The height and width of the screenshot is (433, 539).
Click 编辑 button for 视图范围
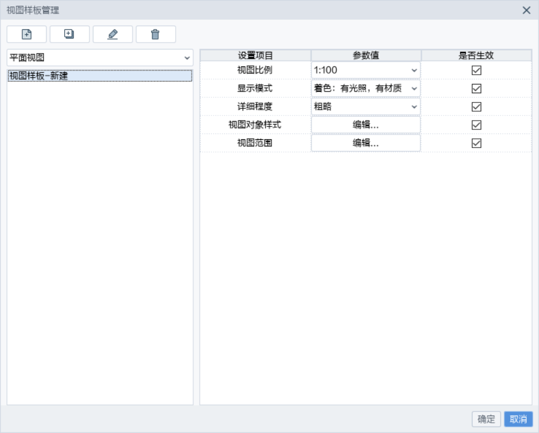click(366, 143)
